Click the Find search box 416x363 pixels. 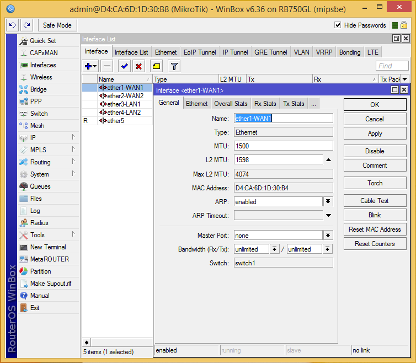(x=392, y=66)
